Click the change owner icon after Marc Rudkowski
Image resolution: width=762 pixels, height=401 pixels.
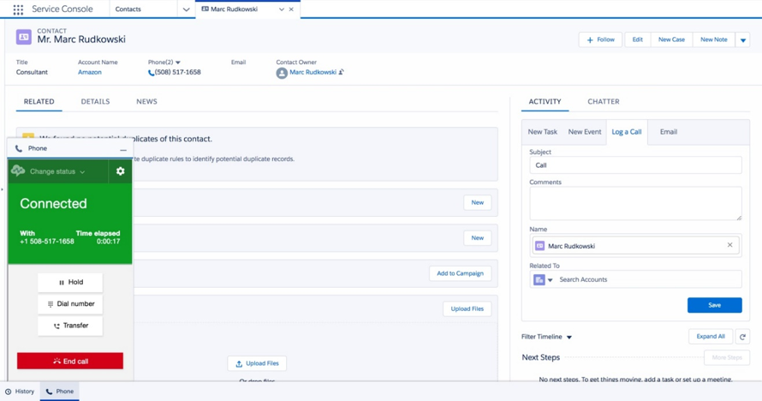(x=341, y=72)
